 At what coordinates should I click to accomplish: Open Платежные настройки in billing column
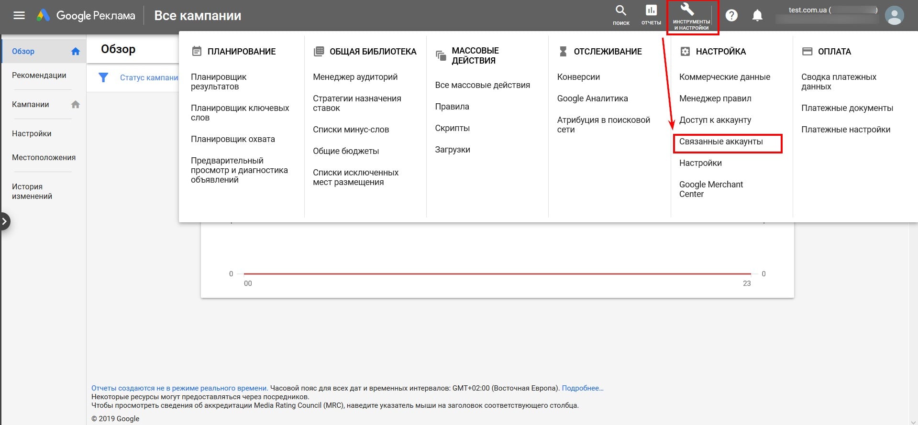[x=845, y=130]
